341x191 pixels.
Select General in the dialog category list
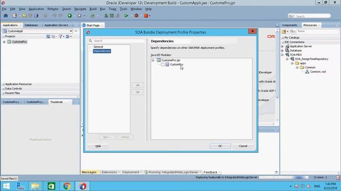point(98,47)
